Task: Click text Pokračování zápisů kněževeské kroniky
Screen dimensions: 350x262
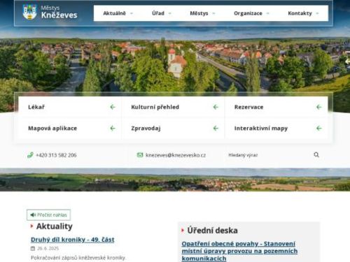Action: (x=78, y=258)
